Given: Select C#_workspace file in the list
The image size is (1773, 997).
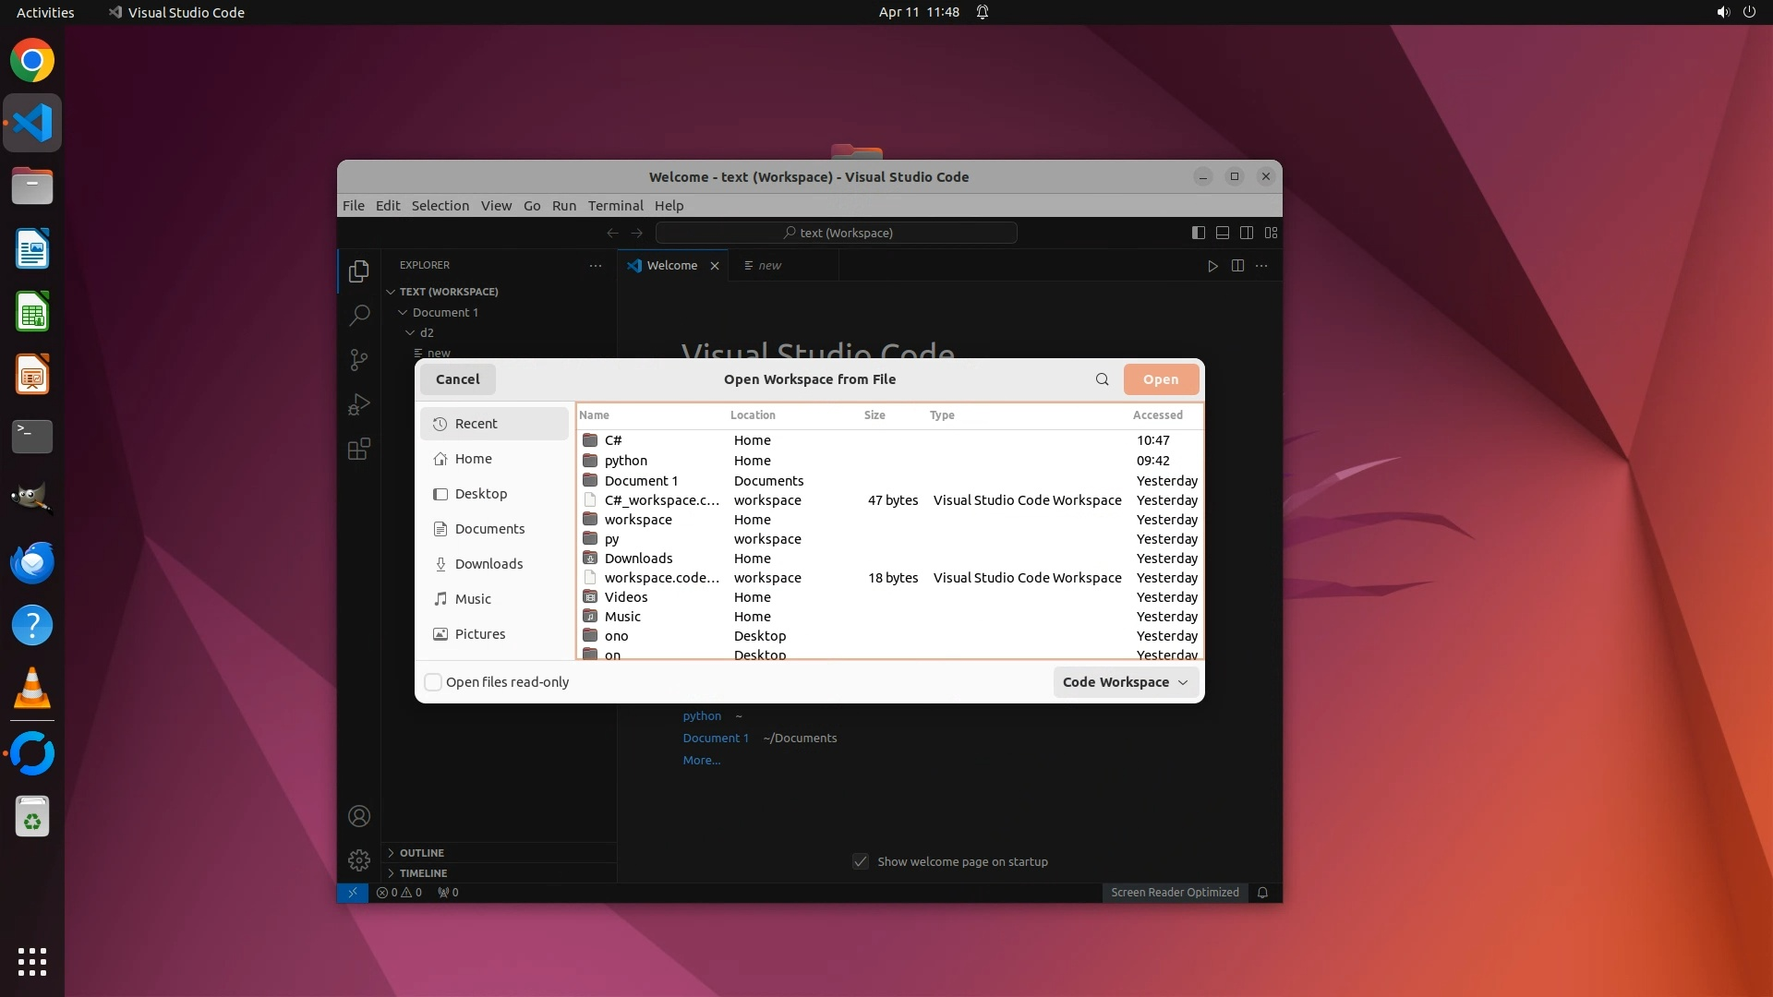Looking at the screenshot, I should click(x=661, y=500).
